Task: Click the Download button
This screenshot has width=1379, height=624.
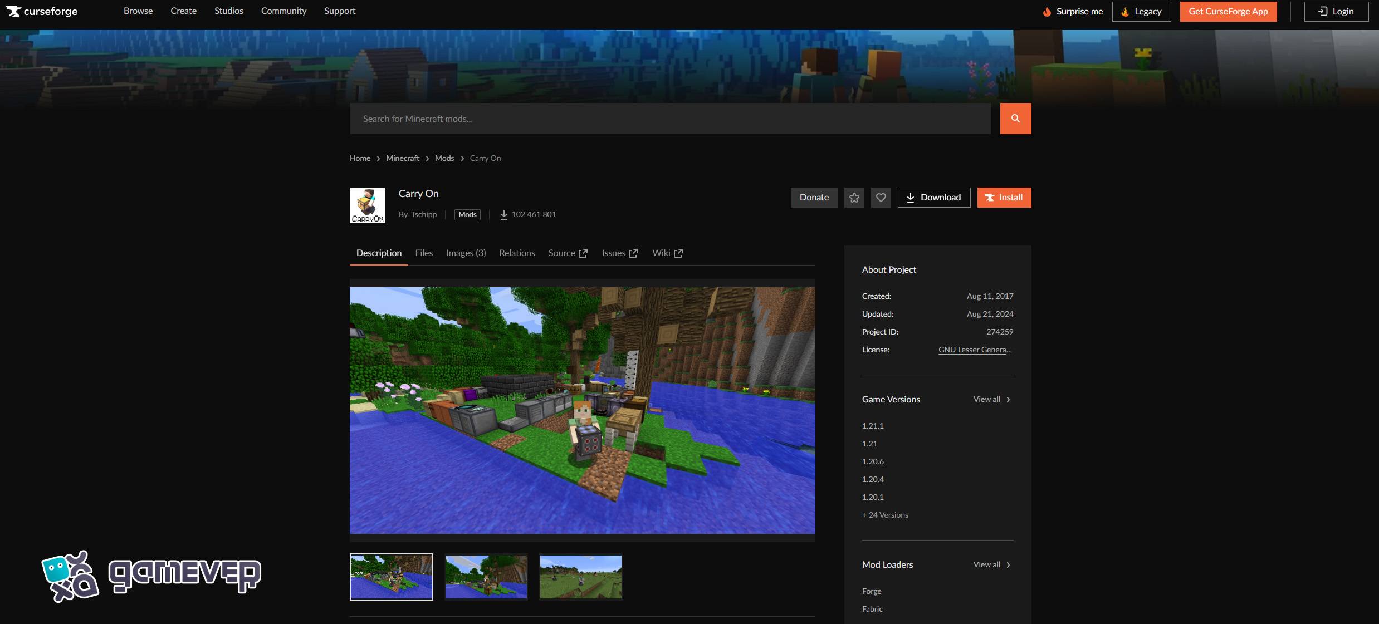Action: click(933, 198)
